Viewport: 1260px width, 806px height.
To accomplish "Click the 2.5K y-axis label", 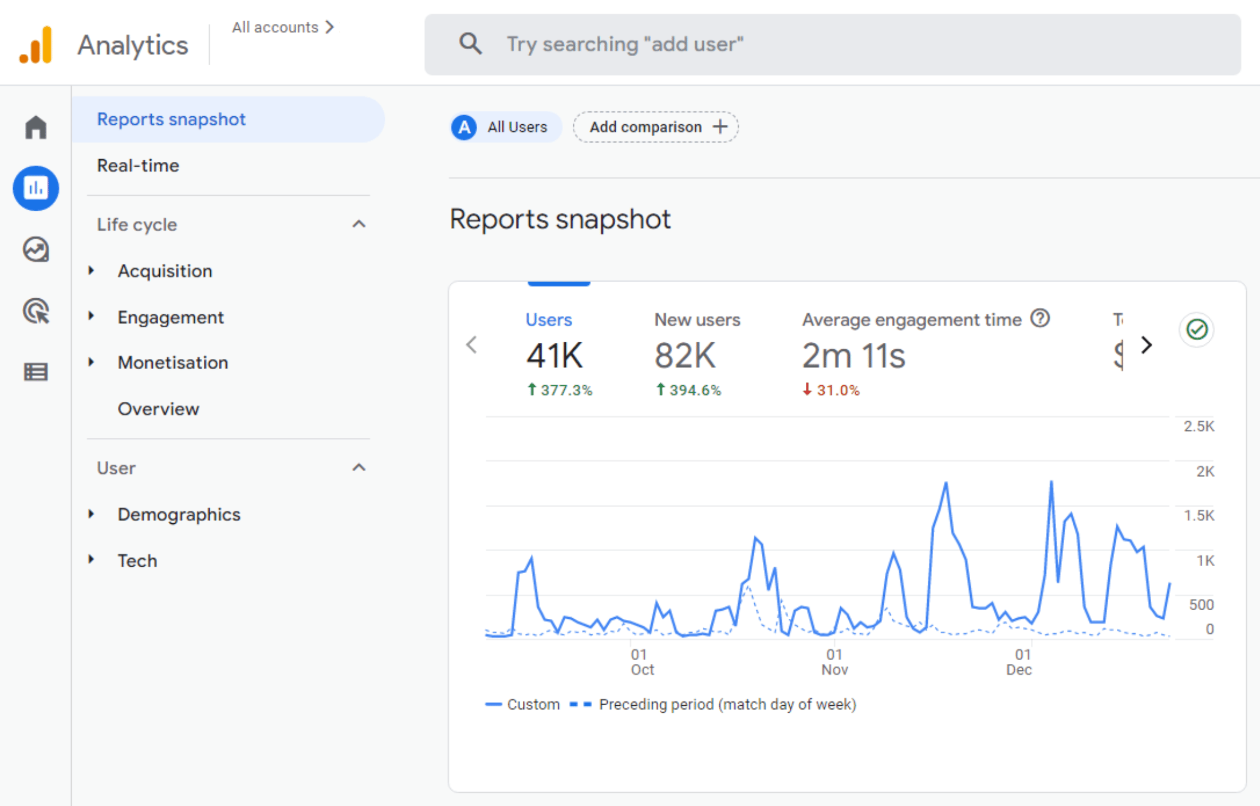I will [1199, 426].
